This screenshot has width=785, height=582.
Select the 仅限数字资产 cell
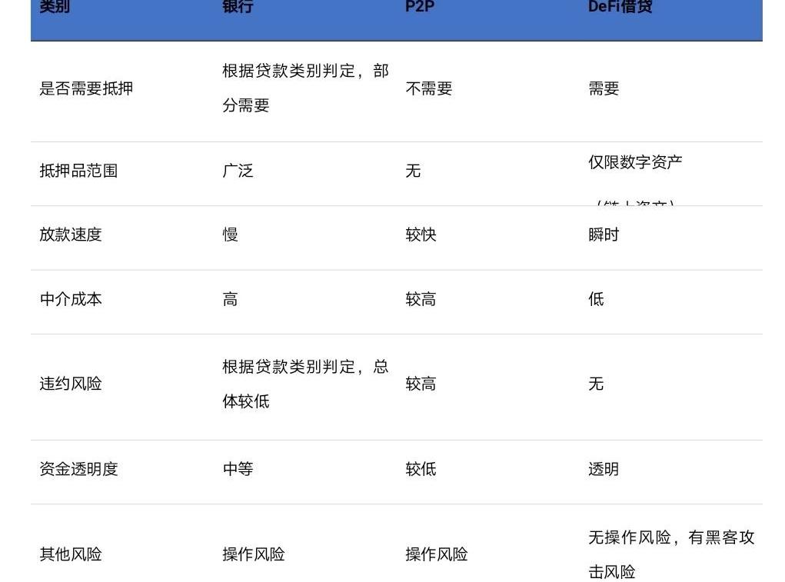(x=635, y=163)
